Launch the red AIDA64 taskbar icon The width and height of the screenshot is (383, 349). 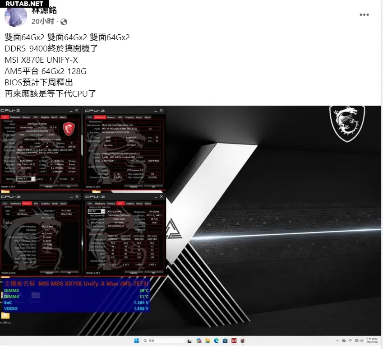(x=234, y=340)
